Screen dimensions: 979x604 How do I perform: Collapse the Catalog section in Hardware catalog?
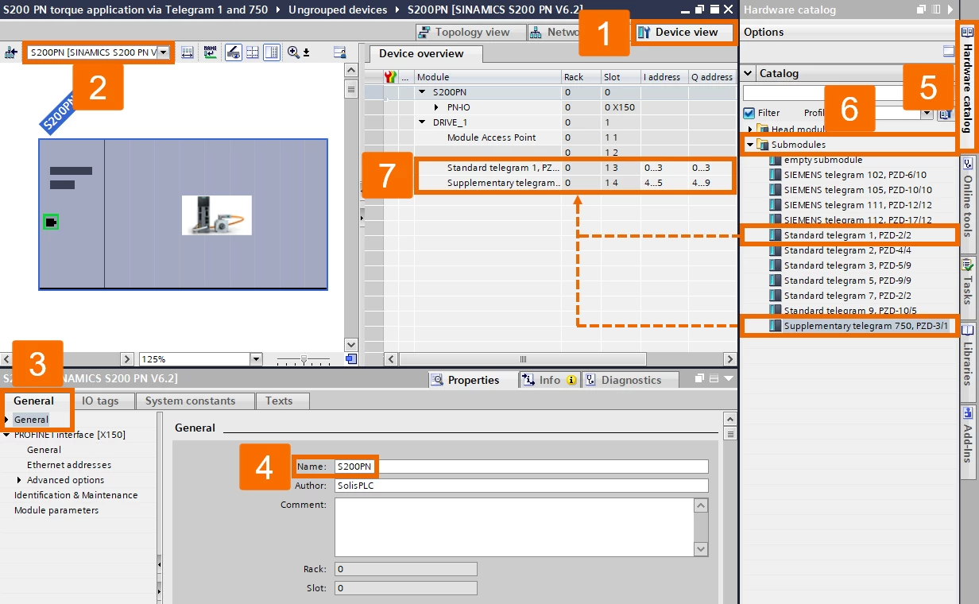click(748, 73)
